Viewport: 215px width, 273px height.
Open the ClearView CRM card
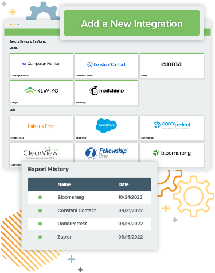click(41, 152)
